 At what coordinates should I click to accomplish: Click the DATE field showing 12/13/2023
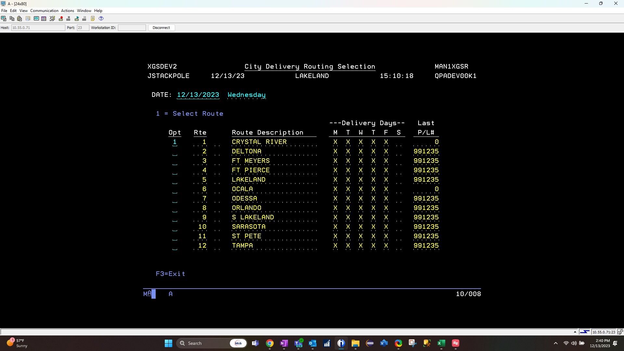pos(198,95)
